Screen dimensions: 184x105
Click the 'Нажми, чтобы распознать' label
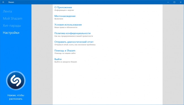(16, 97)
